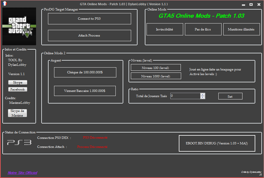Click the window resize grip in corner
This screenshot has width=264, height=178.
261,175
